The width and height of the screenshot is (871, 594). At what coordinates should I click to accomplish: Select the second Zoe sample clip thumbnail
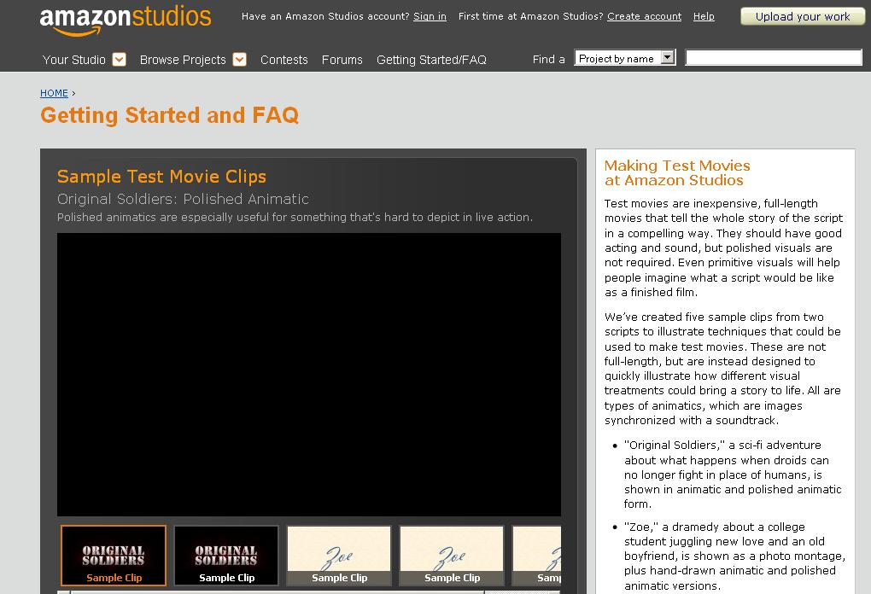(x=453, y=556)
